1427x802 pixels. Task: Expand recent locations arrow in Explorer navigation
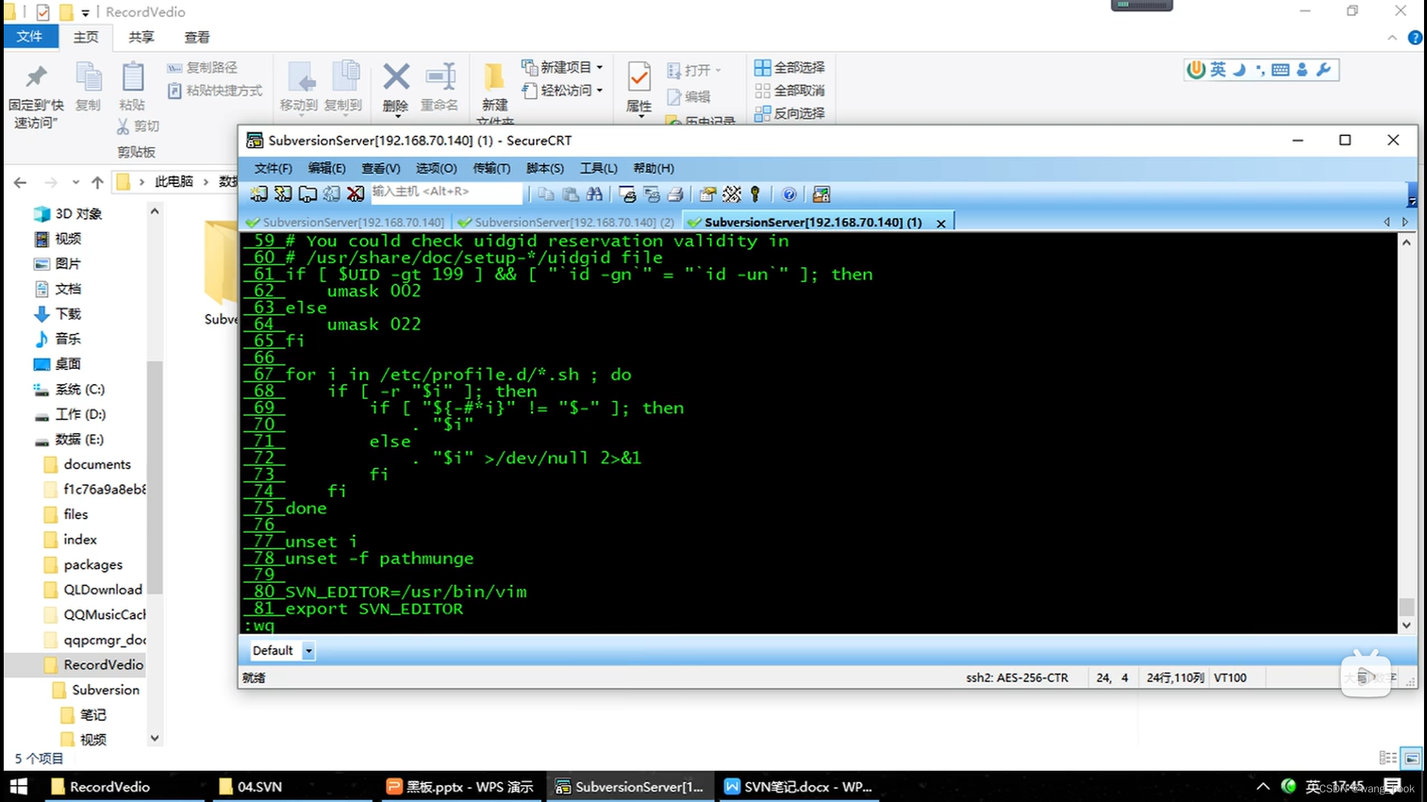tap(75, 182)
